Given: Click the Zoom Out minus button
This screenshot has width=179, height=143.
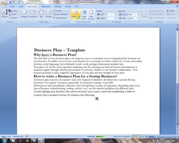Looking at the screenshot, I should 156,136.
